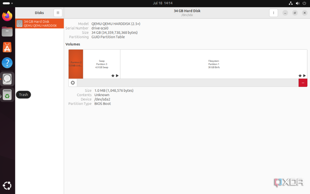Click the network icon in top bar

291,3
